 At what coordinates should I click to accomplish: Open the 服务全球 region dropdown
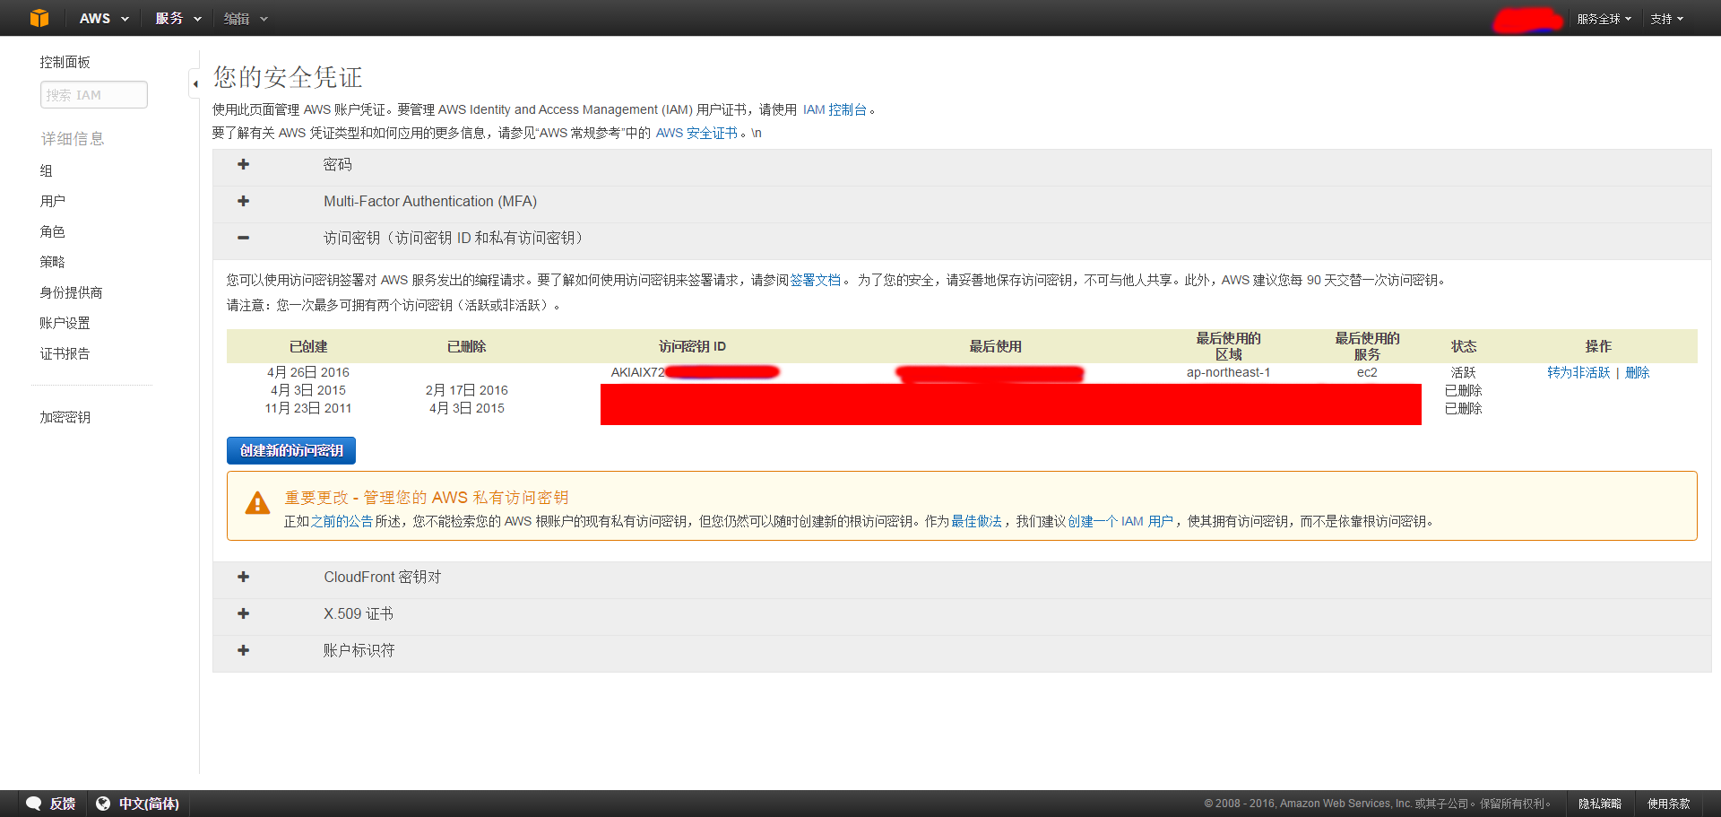pyautogui.click(x=1604, y=19)
